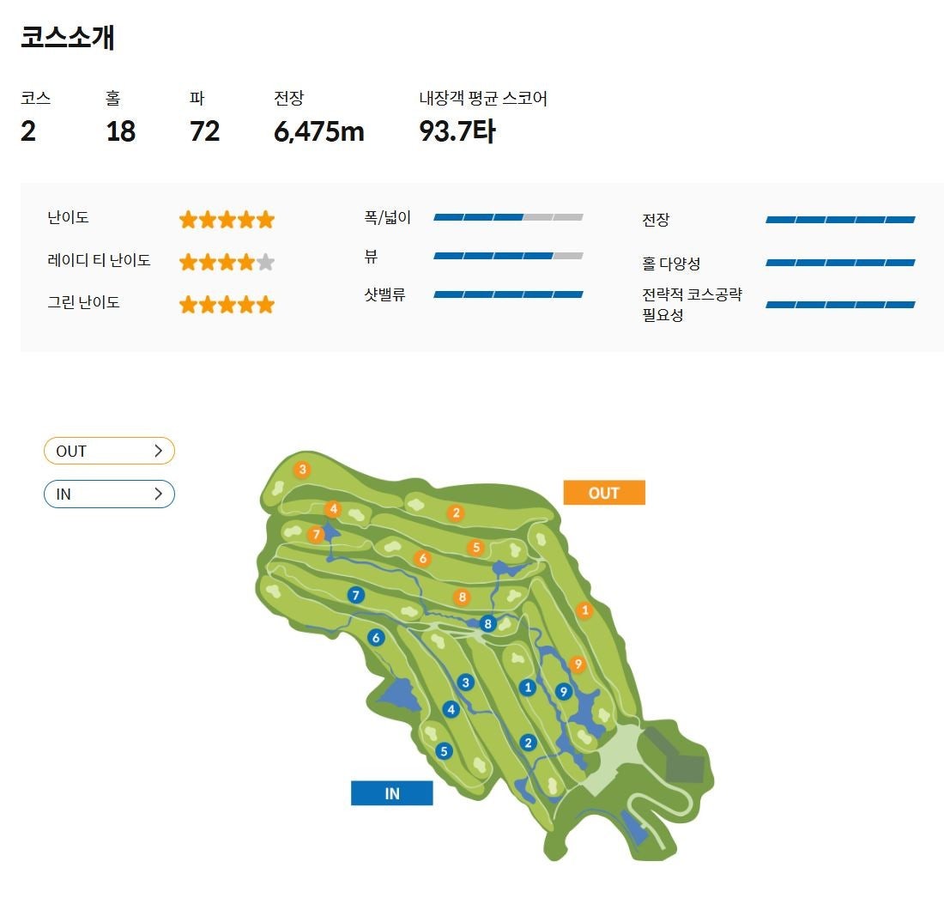Viewport: 944px width, 910px height.
Task: Click the 폭/넓이 rating bar
Action: coord(508,217)
